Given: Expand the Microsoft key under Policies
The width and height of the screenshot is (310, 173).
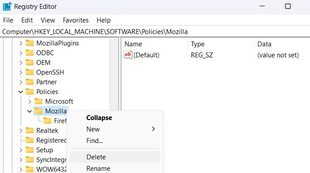Looking at the screenshot, I should coord(30,102).
